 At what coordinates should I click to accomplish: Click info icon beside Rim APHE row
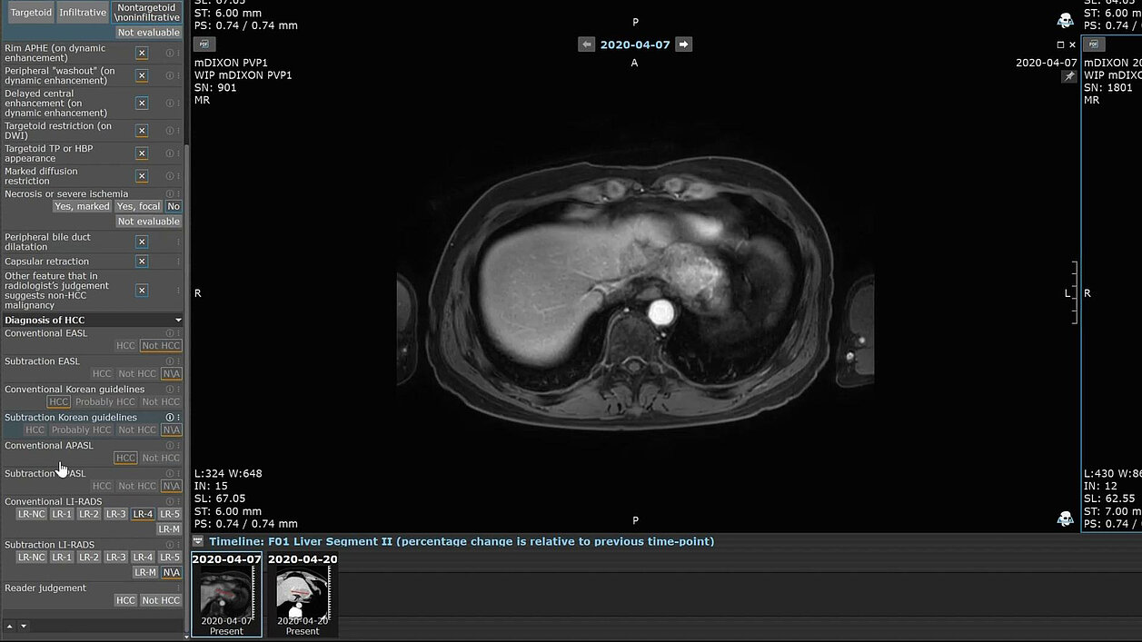[169, 54]
